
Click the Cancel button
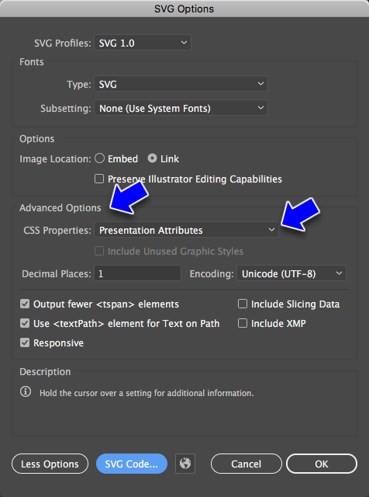tap(247, 464)
